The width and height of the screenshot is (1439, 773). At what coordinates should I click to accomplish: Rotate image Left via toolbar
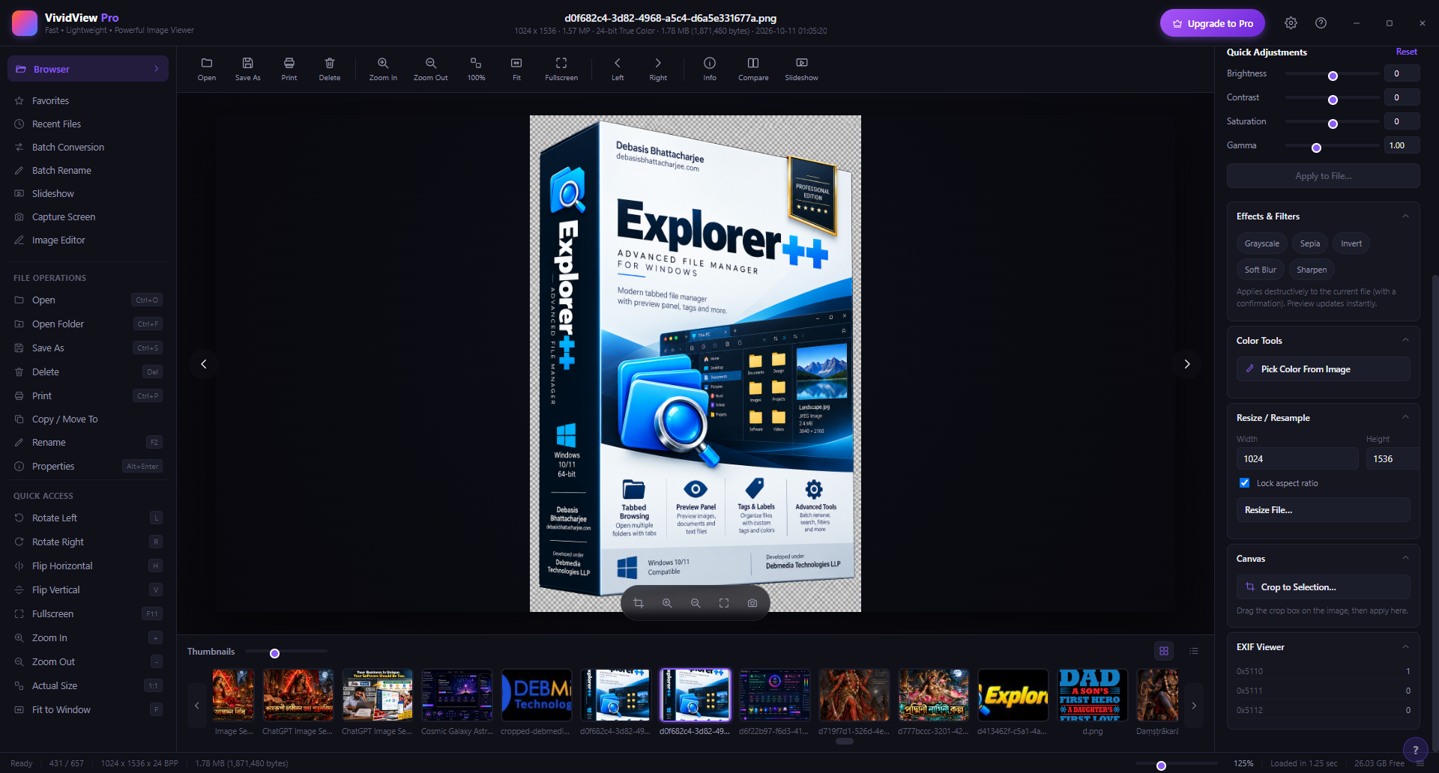[x=618, y=69]
